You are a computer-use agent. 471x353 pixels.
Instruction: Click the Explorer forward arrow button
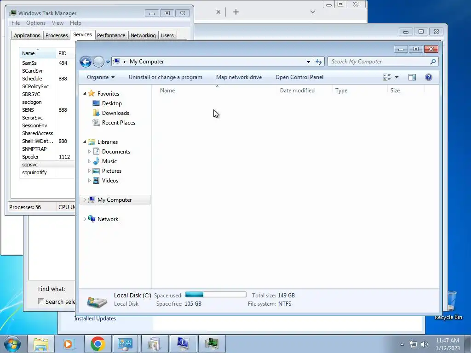coord(98,62)
